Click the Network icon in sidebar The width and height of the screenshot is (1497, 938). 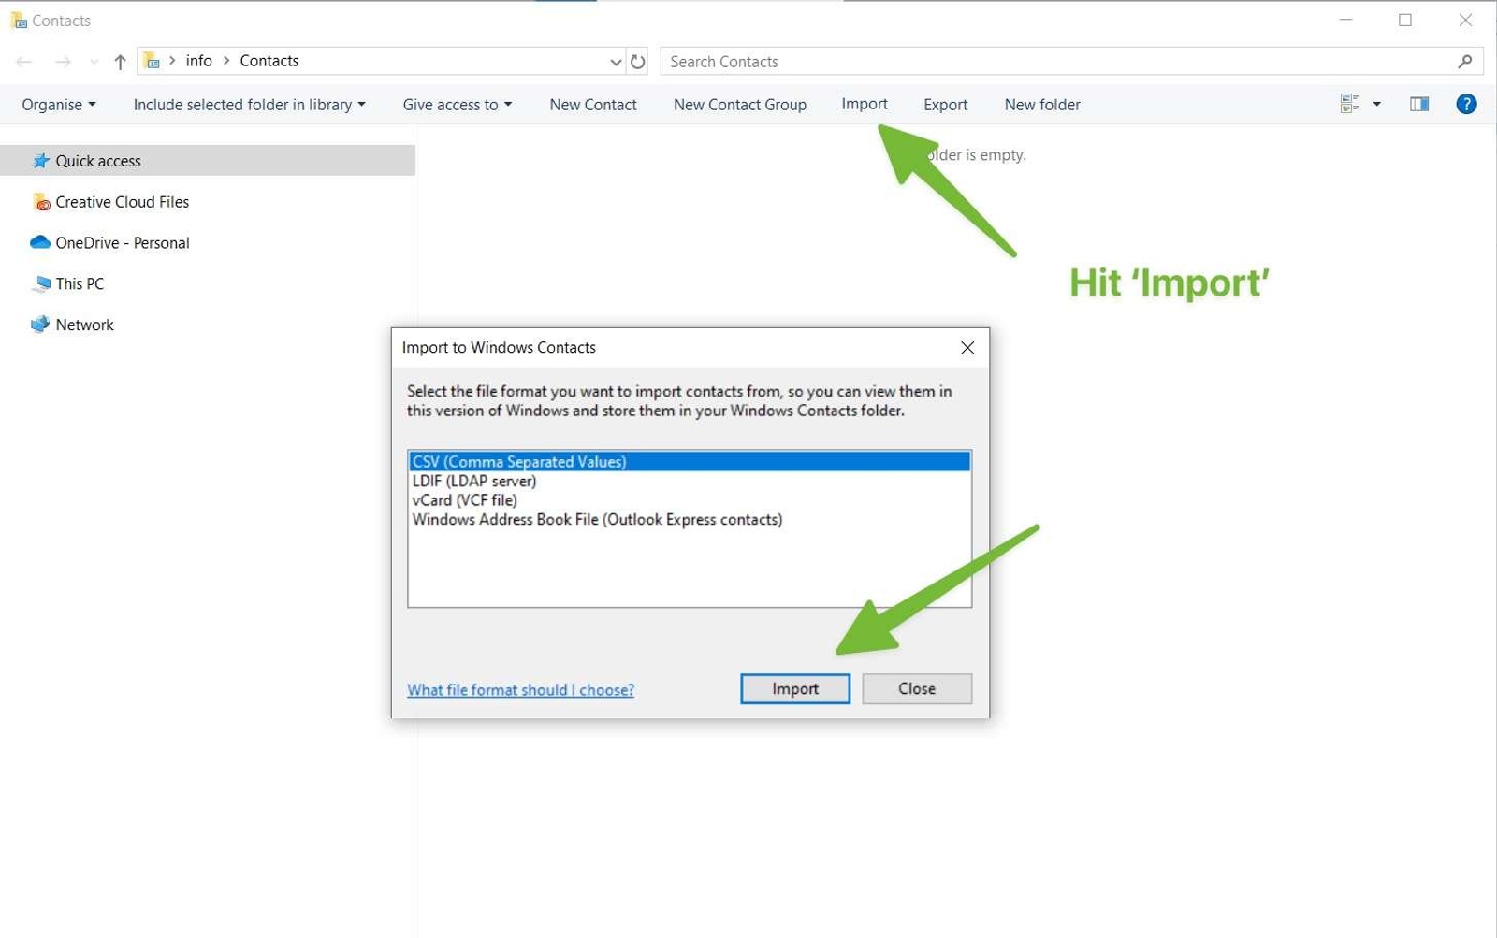(x=40, y=325)
